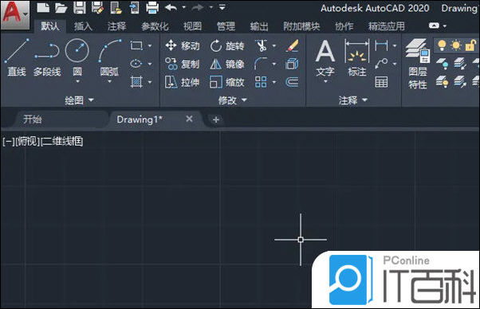Open the 协作 ribbon tab

[x=344, y=26]
